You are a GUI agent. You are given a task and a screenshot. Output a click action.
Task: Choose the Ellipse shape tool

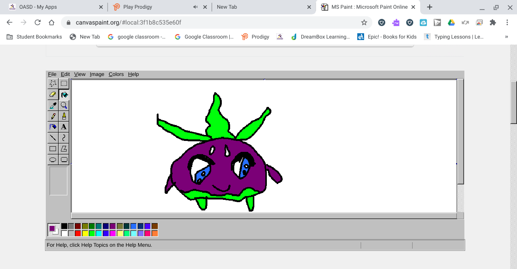53,159
